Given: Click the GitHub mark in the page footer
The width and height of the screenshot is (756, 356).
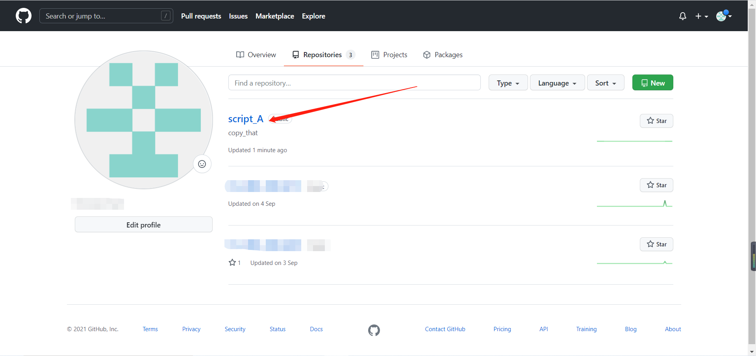Looking at the screenshot, I should (x=374, y=330).
